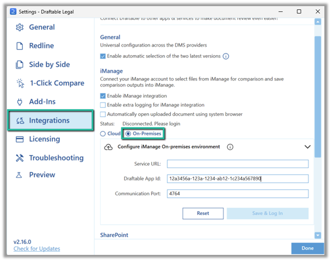This screenshot has height=261, width=331.
Task: Click the Side by Side pages icon
Action: 20,65
